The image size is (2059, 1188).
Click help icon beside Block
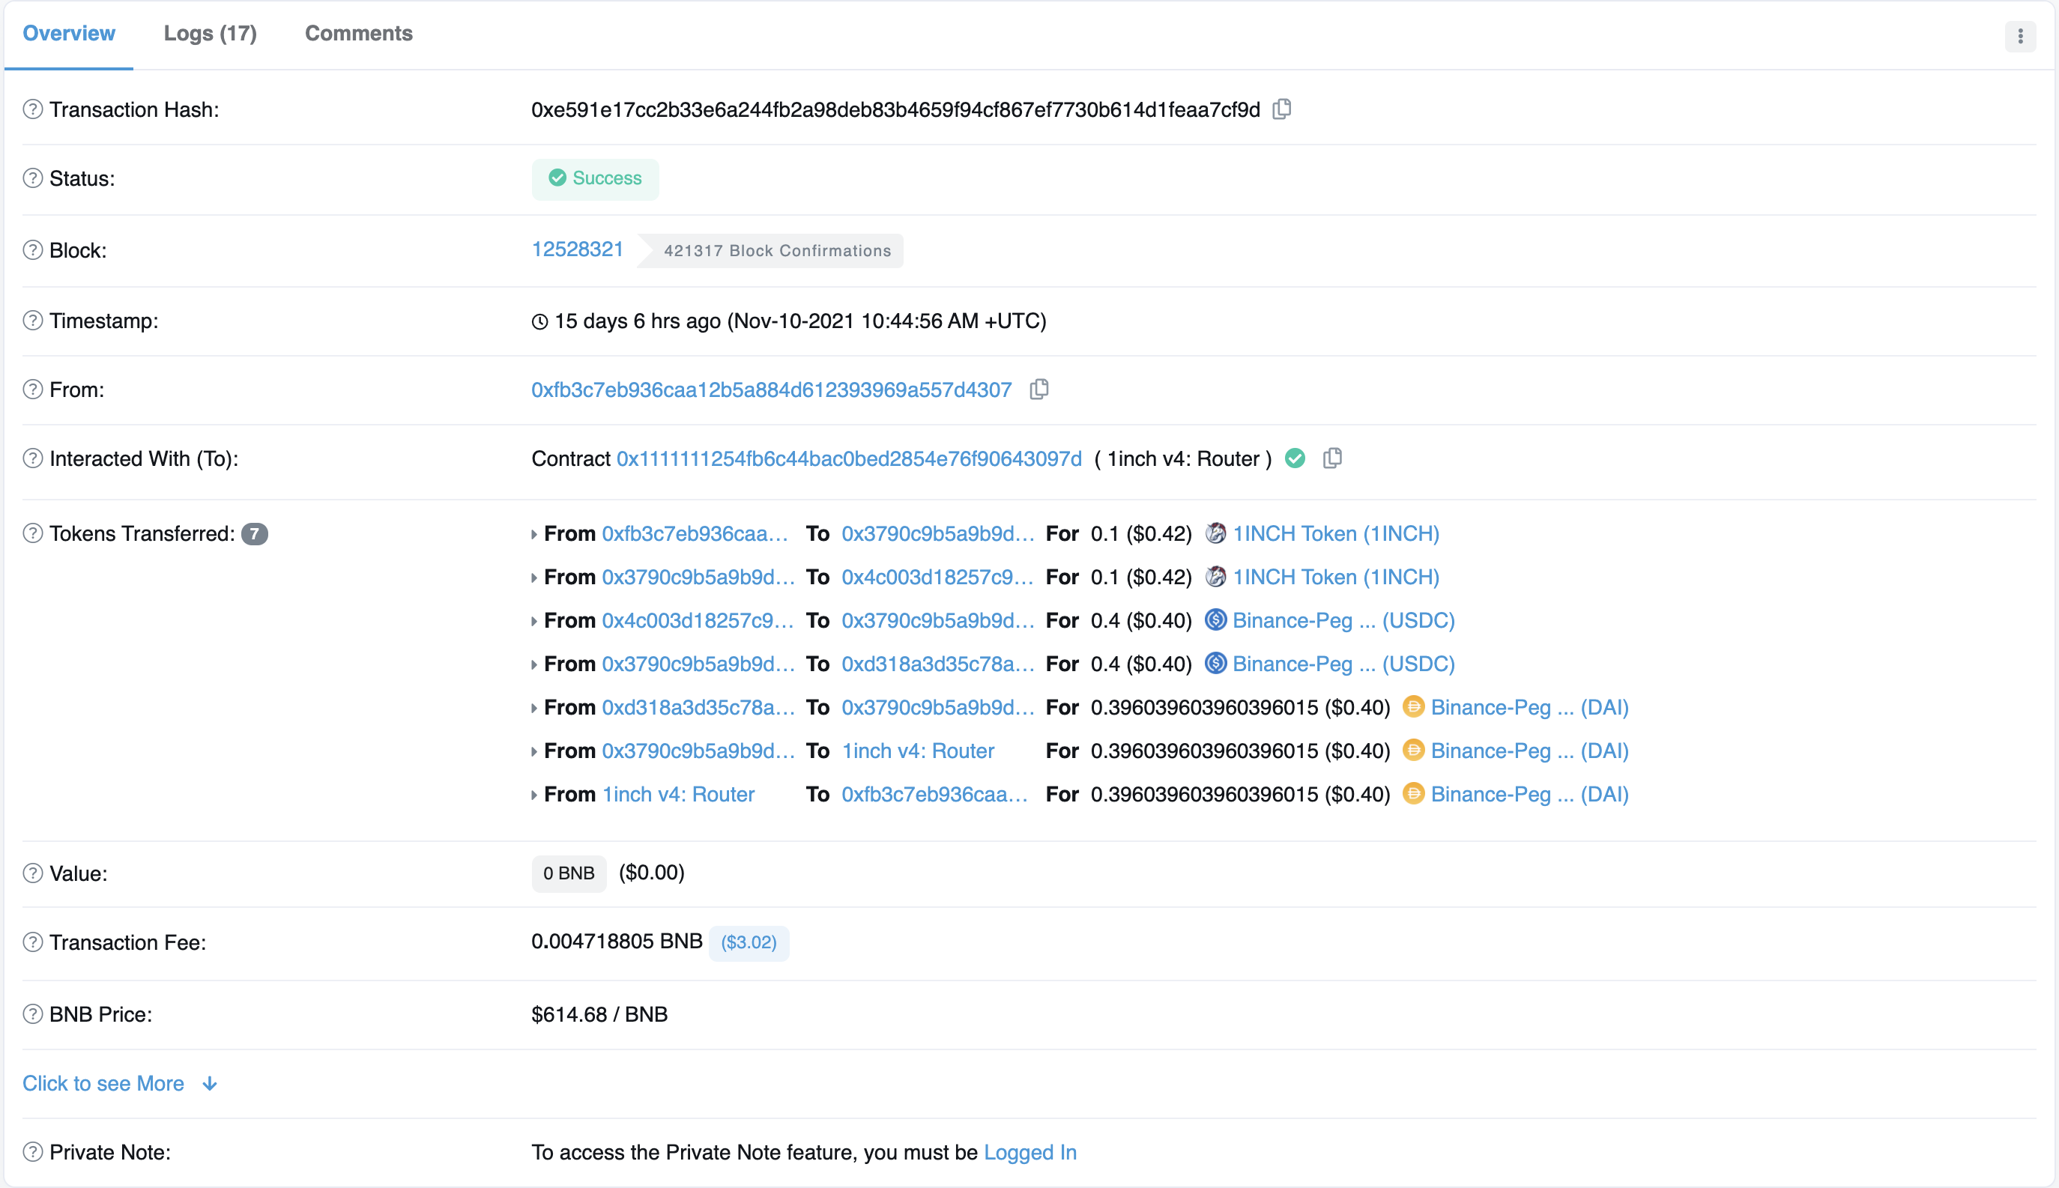(x=33, y=250)
